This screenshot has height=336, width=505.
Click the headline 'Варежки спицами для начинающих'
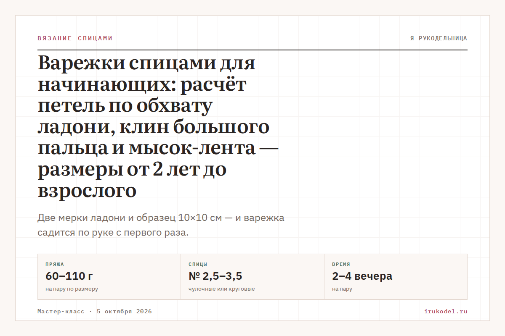click(158, 127)
